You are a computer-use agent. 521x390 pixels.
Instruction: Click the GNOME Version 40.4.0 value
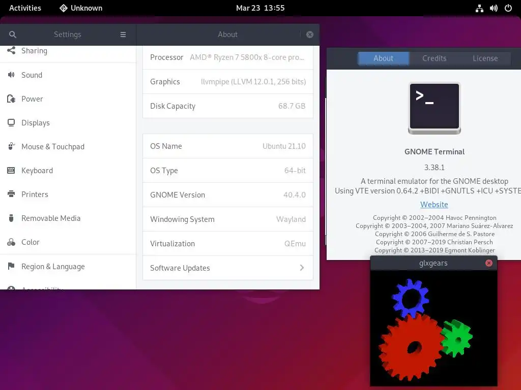click(x=295, y=195)
